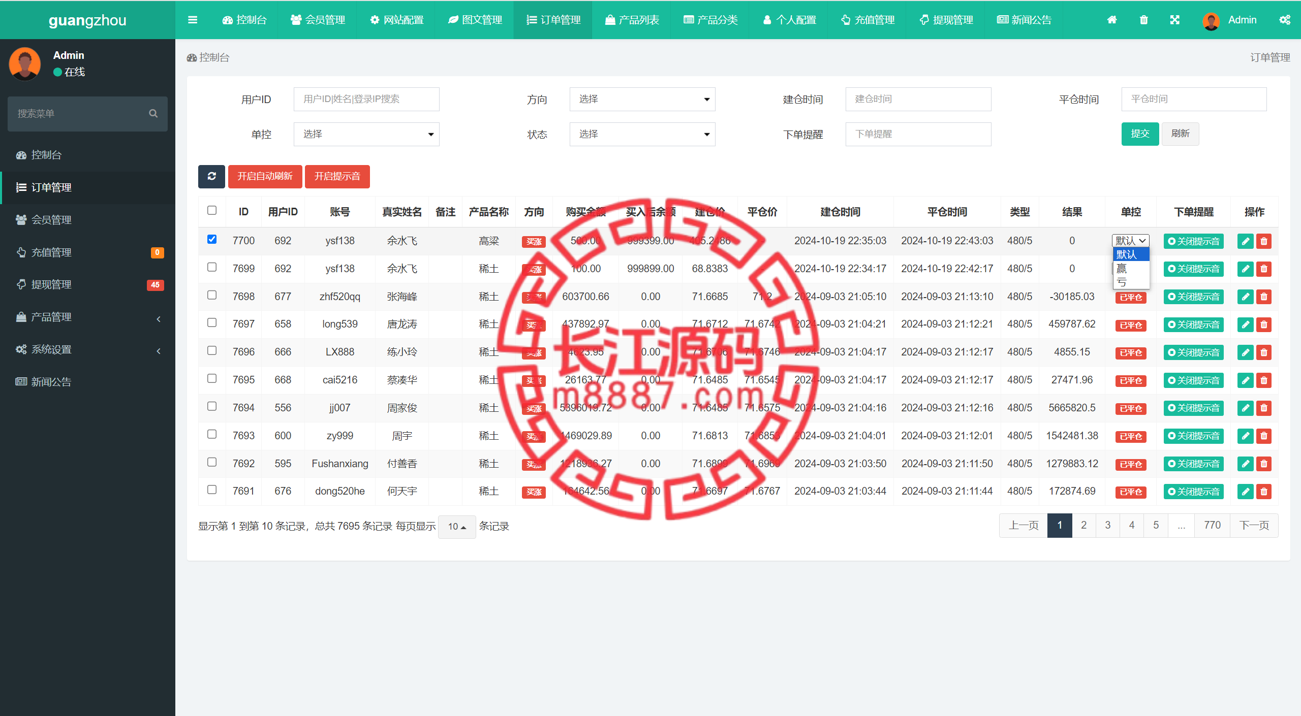
Task: Click the Admin avatar in the top bar
Action: [x=1211, y=21]
